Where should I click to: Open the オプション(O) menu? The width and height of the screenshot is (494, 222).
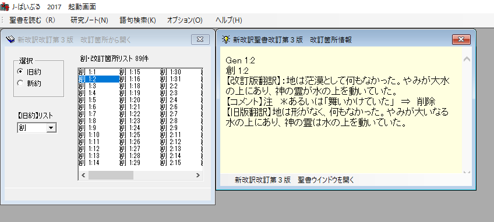pyautogui.click(x=185, y=20)
